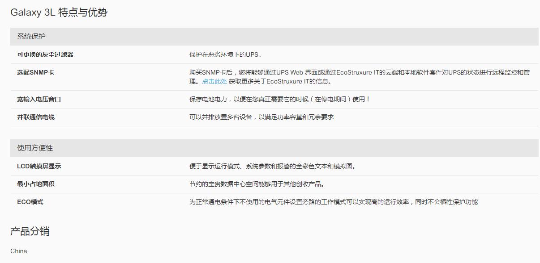Click the Galaxy 3L 特点与优势 heading

tap(59, 13)
